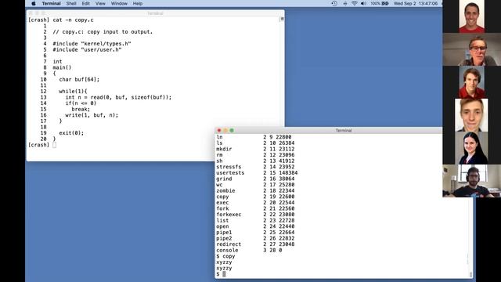Click the Time Machine status icon

[334, 3]
